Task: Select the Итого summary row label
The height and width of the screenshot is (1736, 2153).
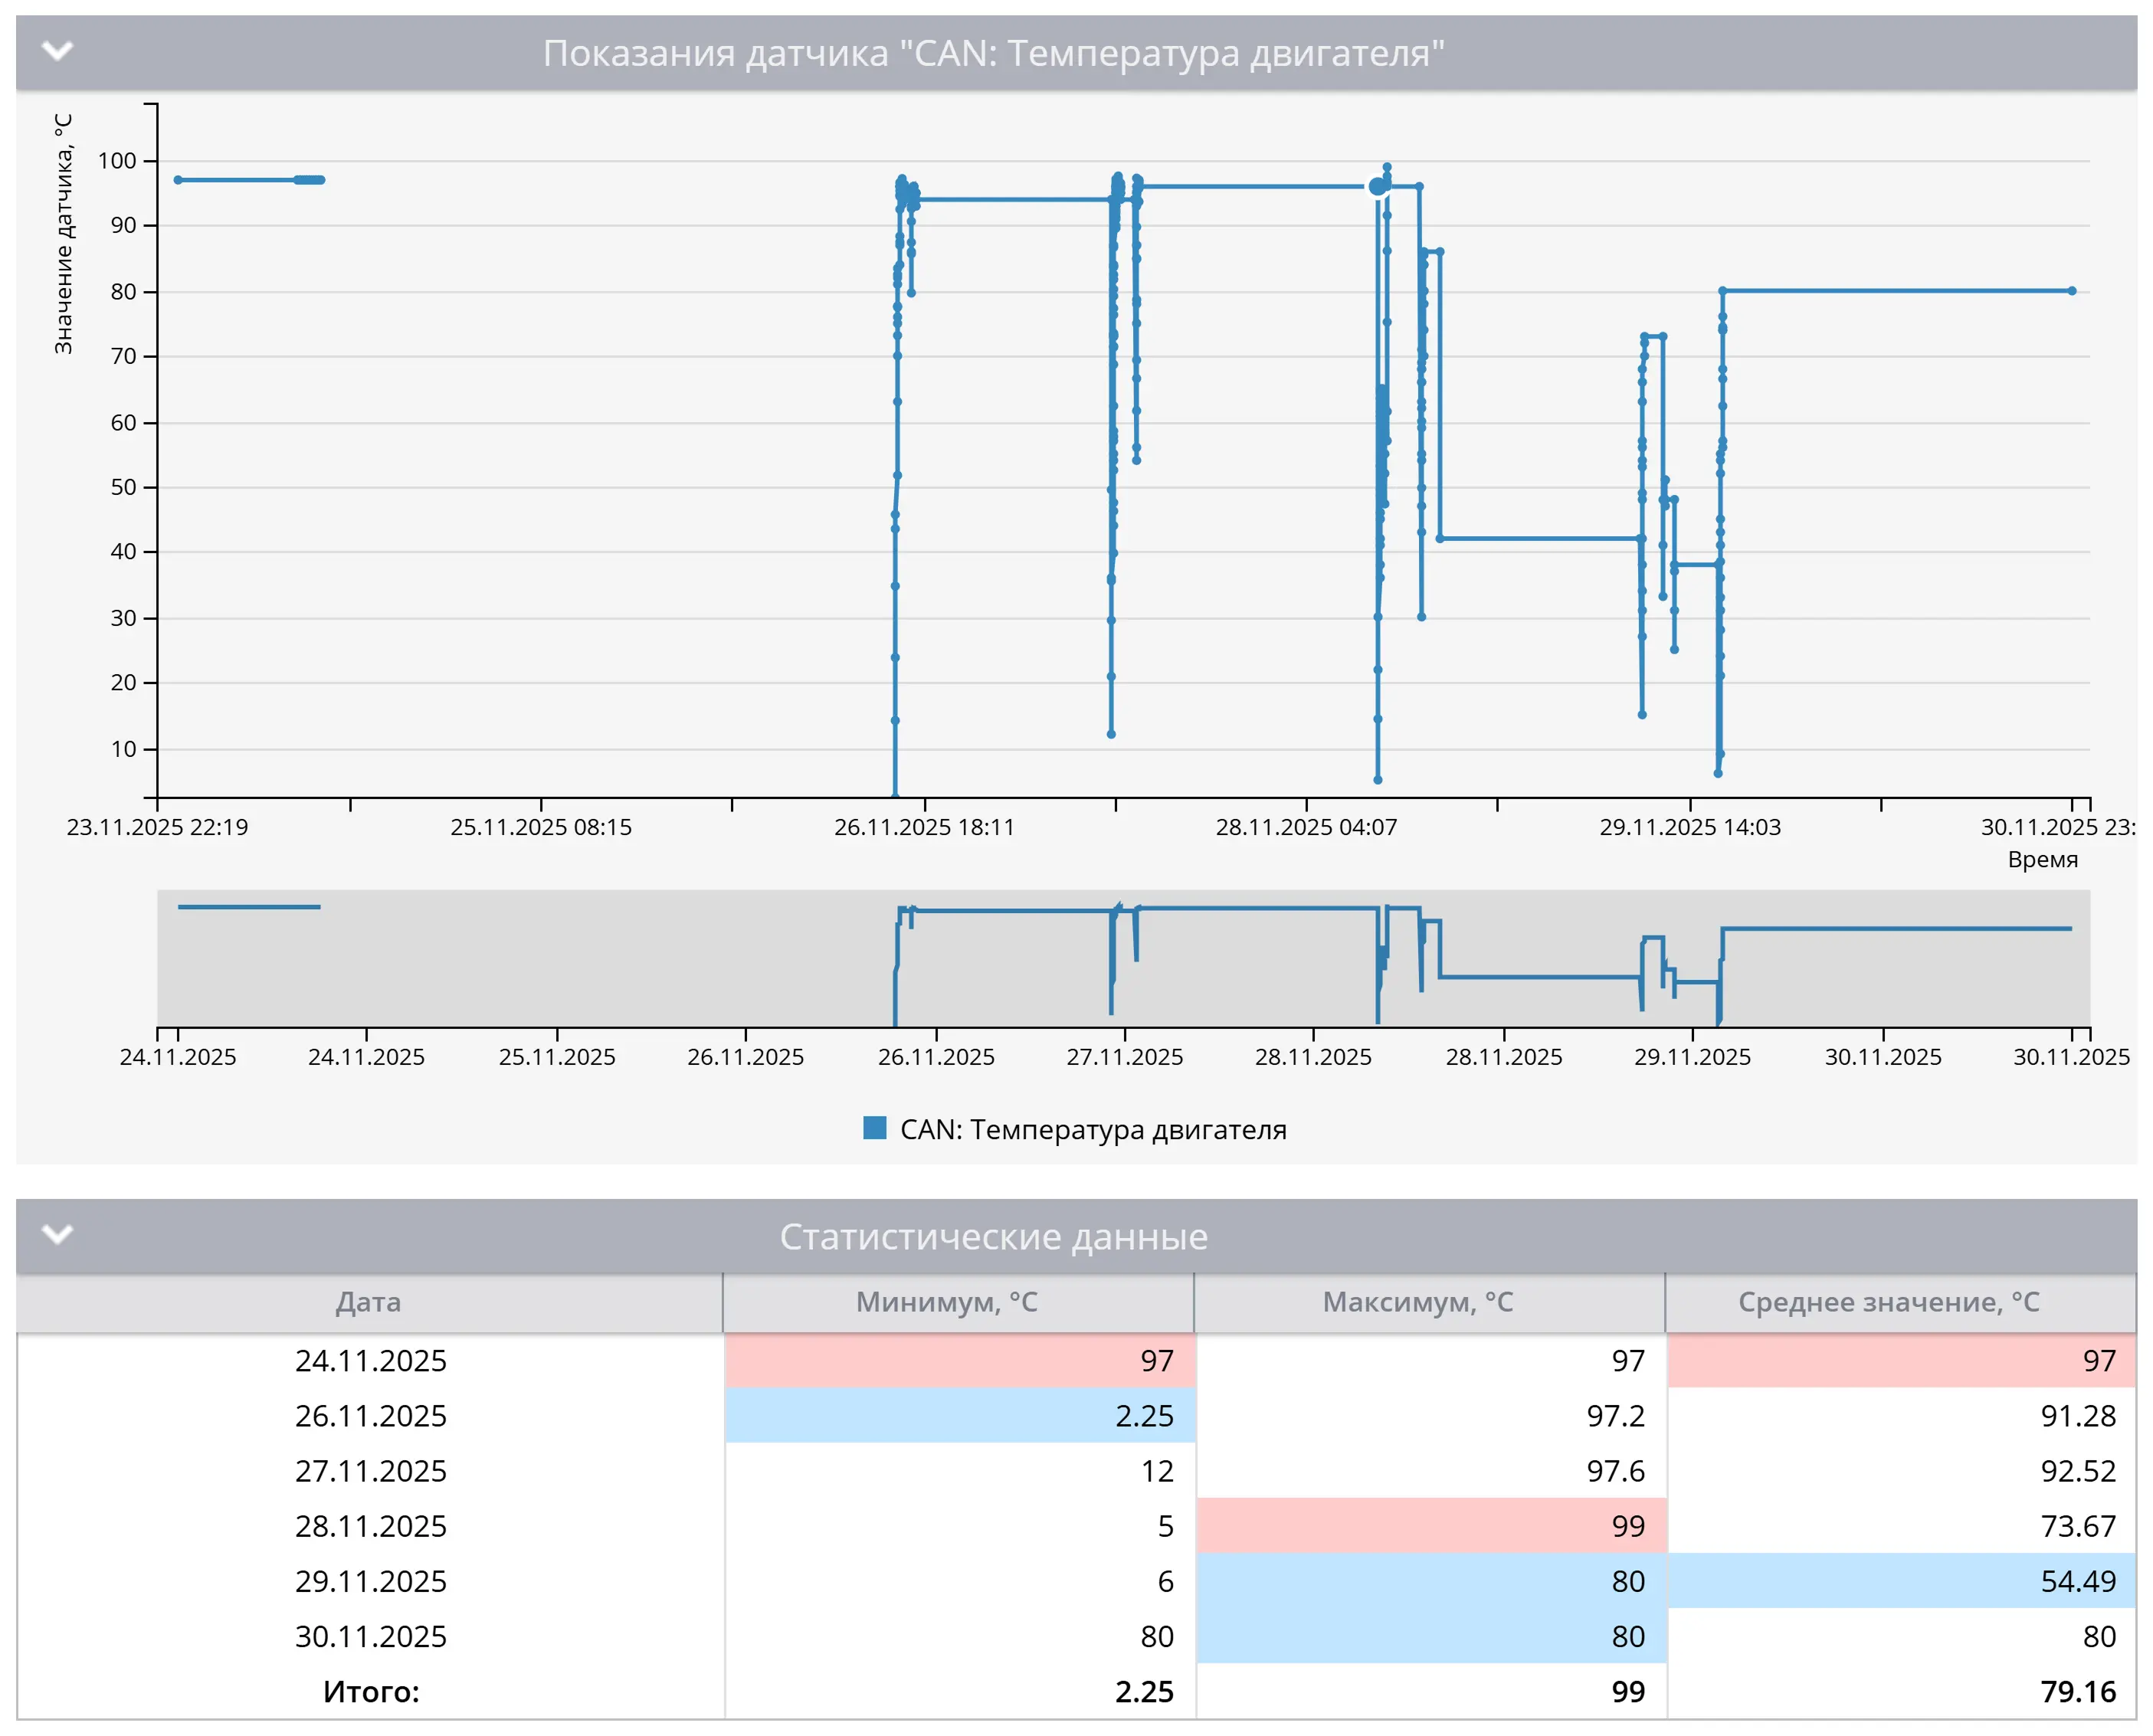Action: (x=370, y=1692)
